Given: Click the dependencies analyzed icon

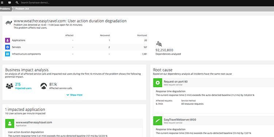Looking at the screenshot, I should [159, 44].
